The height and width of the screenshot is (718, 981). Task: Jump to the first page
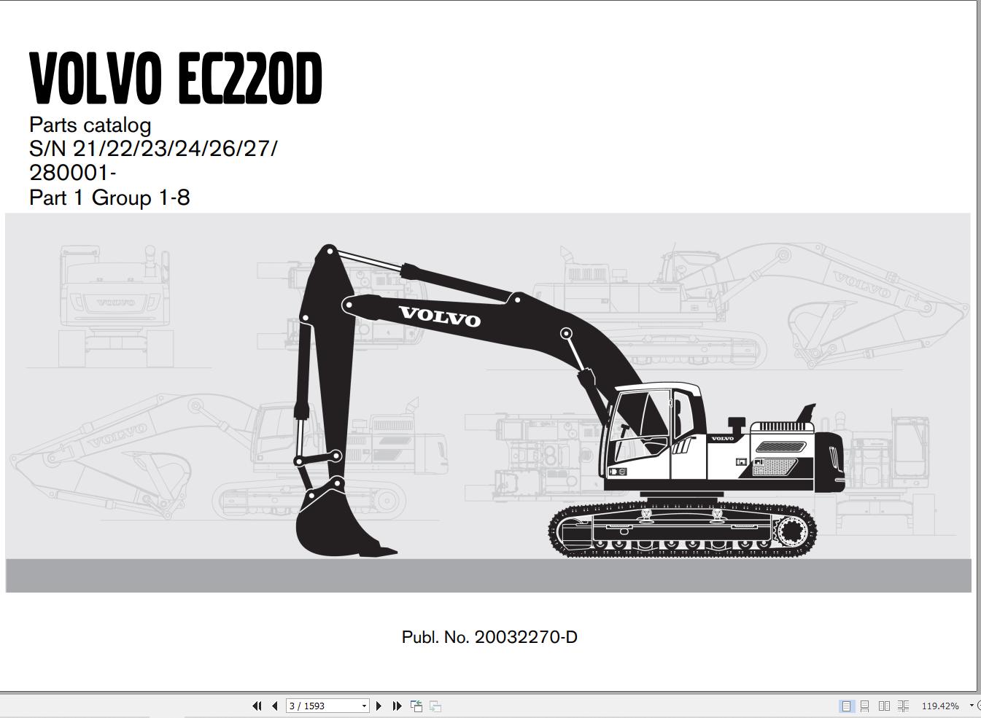257,706
